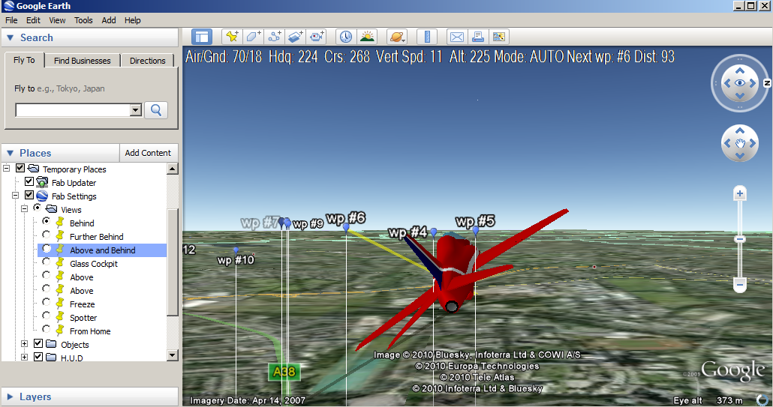Expand the Objects folder node

24,343
